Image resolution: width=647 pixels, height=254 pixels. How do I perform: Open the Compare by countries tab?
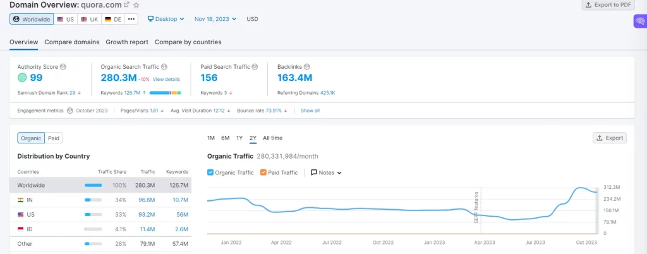tap(188, 42)
